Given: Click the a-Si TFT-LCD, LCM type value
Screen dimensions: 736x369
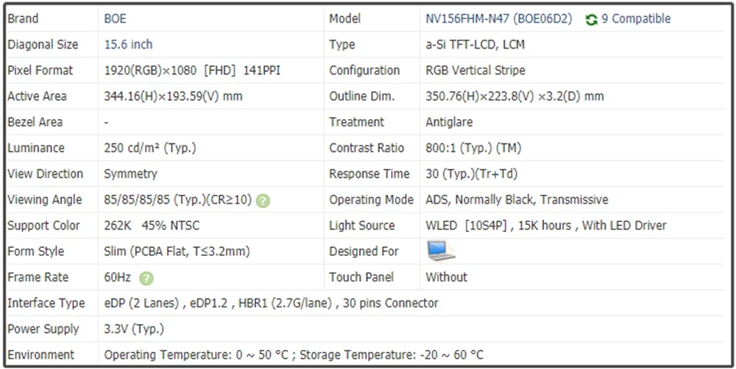Looking at the screenshot, I should 475,45.
